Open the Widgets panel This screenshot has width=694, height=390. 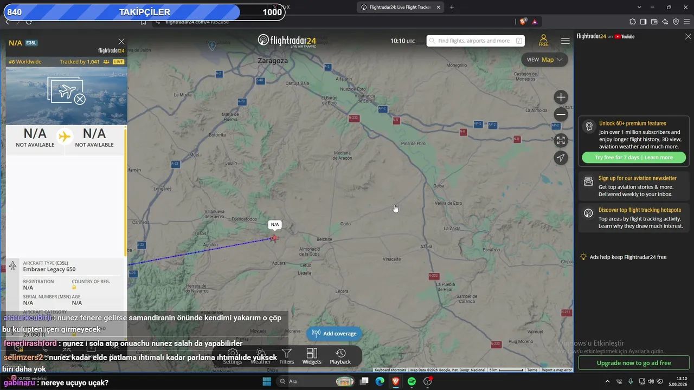pos(312,356)
